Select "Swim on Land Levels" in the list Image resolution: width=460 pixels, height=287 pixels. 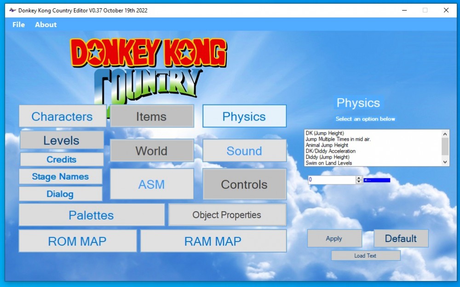click(329, 163)
